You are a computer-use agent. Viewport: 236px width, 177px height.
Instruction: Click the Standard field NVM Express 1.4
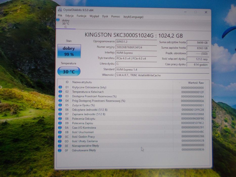162,70
